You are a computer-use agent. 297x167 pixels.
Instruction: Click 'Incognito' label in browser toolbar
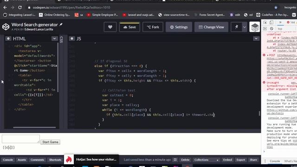tap(290, 7)
